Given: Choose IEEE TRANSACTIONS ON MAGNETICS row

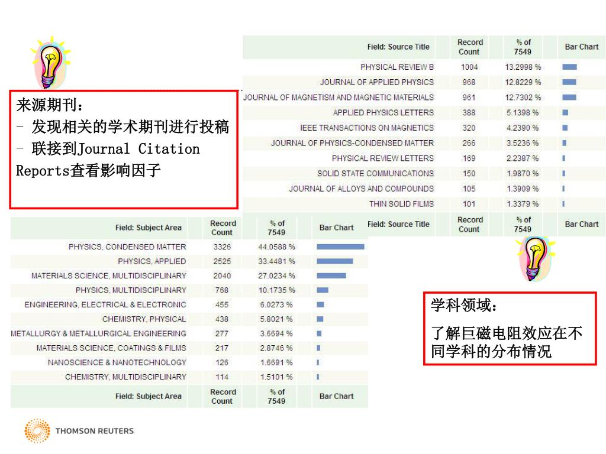Looking at the screenshot, I should pyautogui.click(x=366, y=128).
